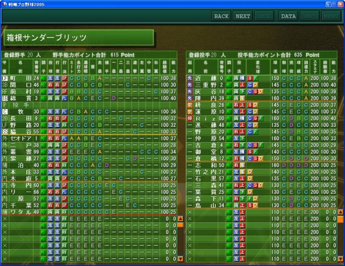Click the greyed MENU button
Viewport: 345px width, 266px height.
pyautogui.click(x=331, y=16)
